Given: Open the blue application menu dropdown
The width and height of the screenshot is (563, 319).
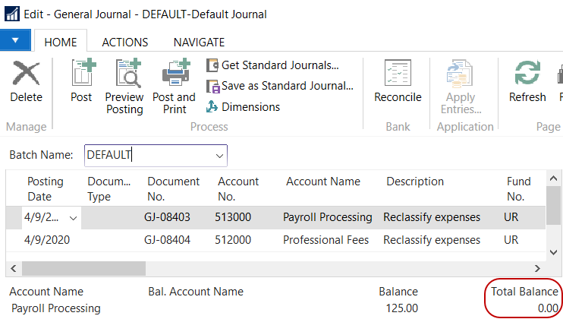Looking at the screenshot, I should 16,40.
